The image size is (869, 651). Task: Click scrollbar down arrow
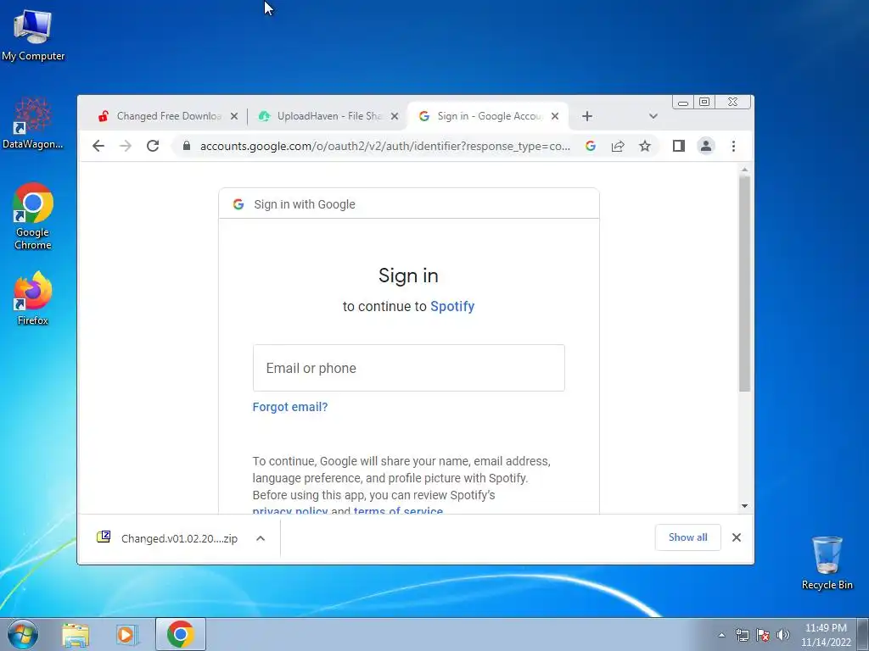pos(744,506)
